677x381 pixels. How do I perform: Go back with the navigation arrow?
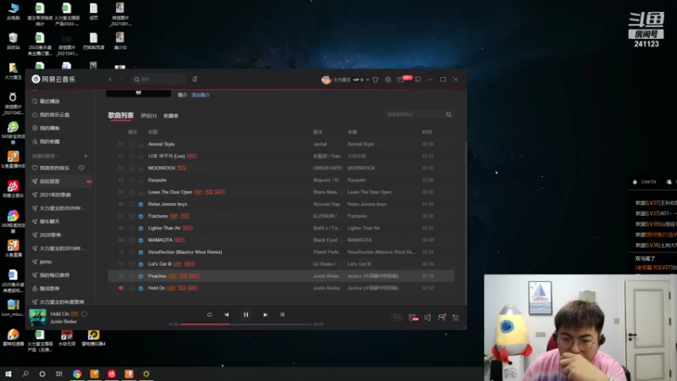point(110,80)
